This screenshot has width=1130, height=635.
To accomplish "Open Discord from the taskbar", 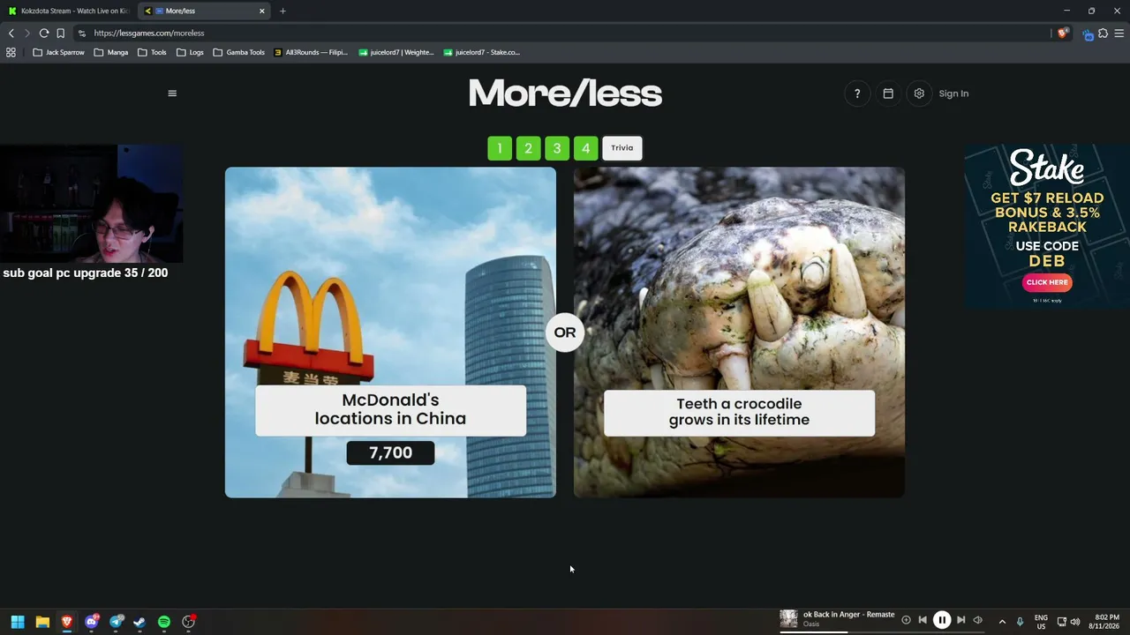I will click(91, 622).
